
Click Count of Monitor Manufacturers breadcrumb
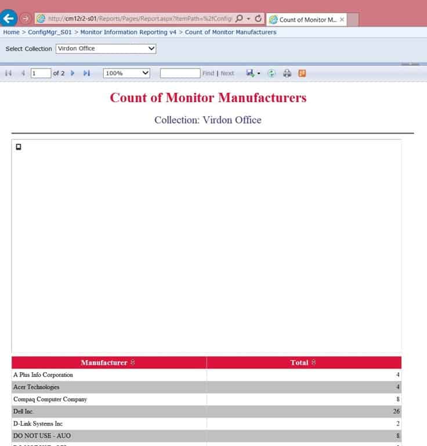click(x=231, y=32)
